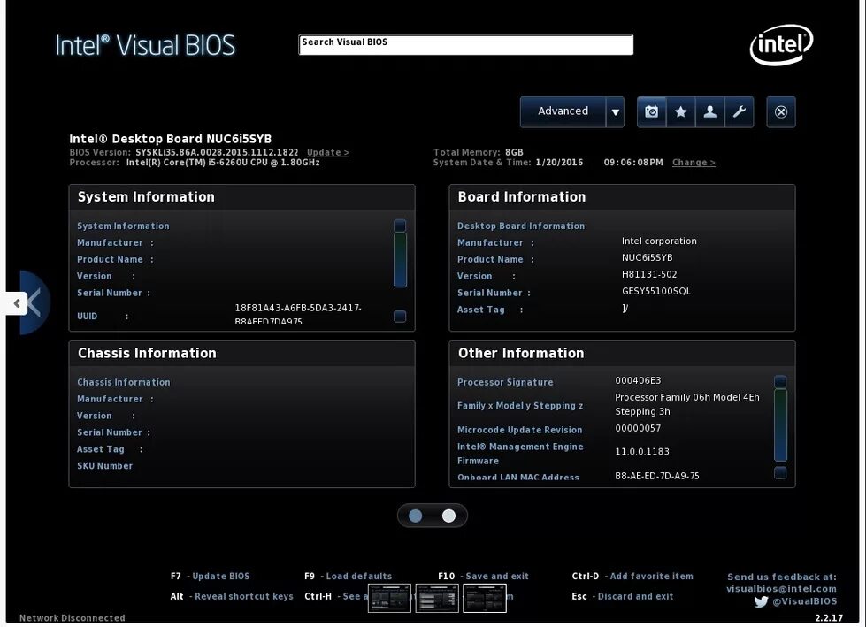Click the user profile icon
Viewport: 866px width, 627px height.
click(x=710, y=112)
